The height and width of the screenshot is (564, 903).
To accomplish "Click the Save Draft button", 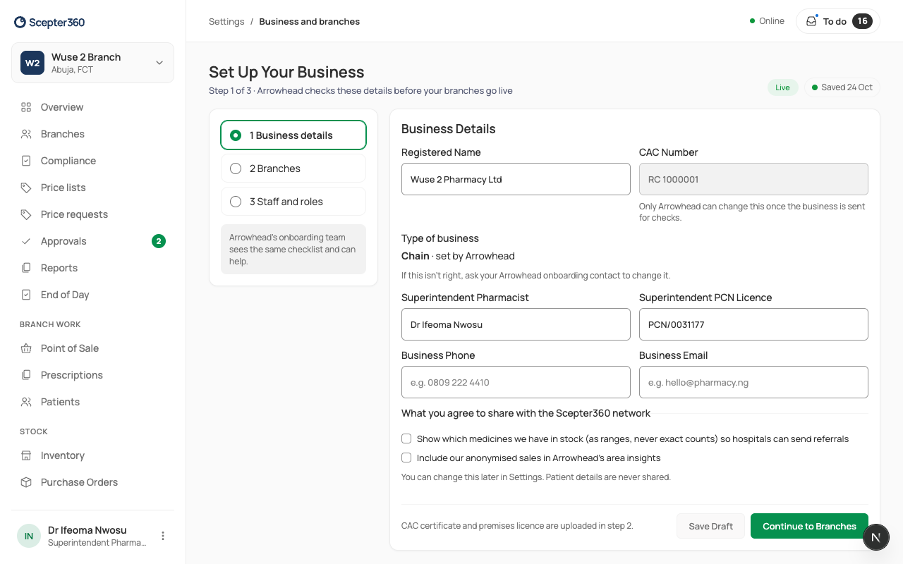I will coord(710,526).
